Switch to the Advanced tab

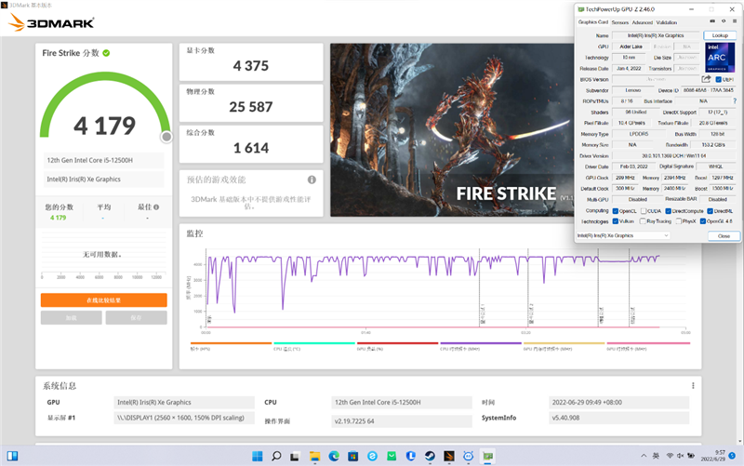[x=642, y=22]
